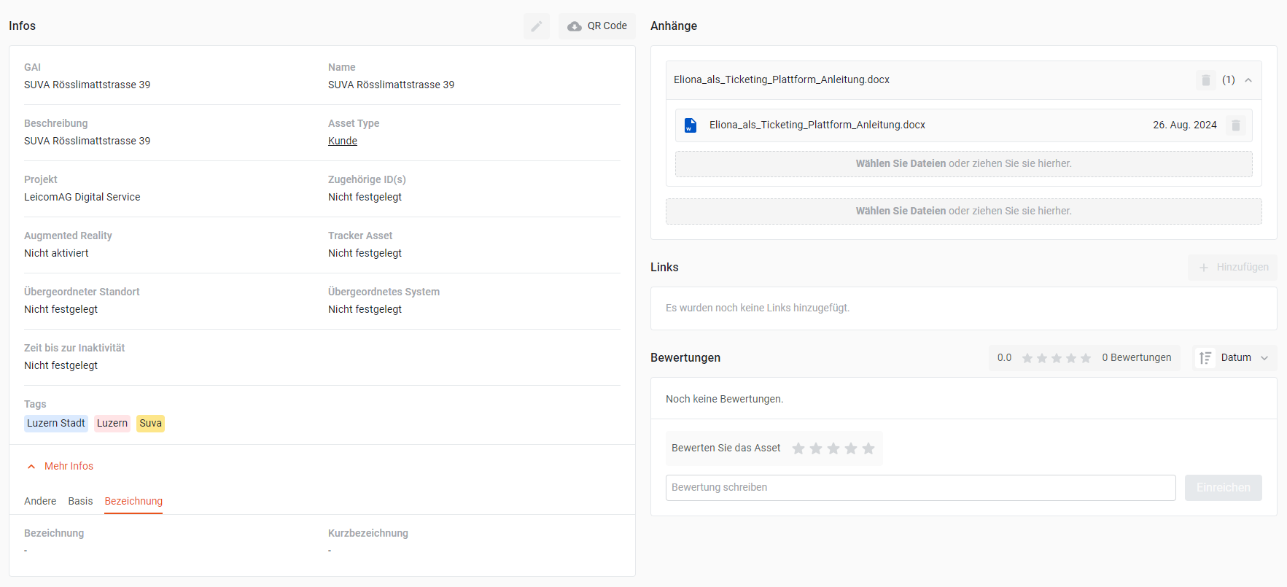Image resolution: width=1287 pixels, height=587 pixels.
Task: Rate the asset with five stars
Action: pos(868,448)
